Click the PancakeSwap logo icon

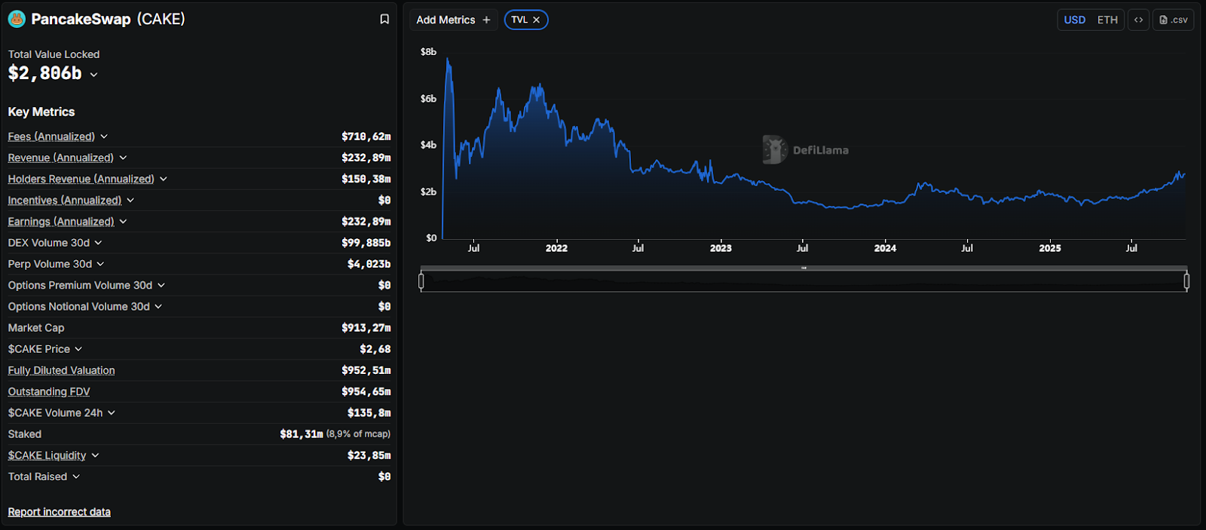pyautogui.click(x=17, y=19)
